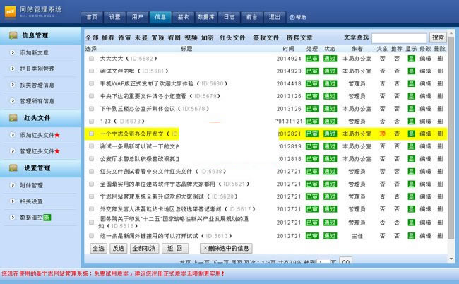This screenshot has width=459, height=284.
Task: Click the arrow icon beside 附件管理
Action: [12, 185]
